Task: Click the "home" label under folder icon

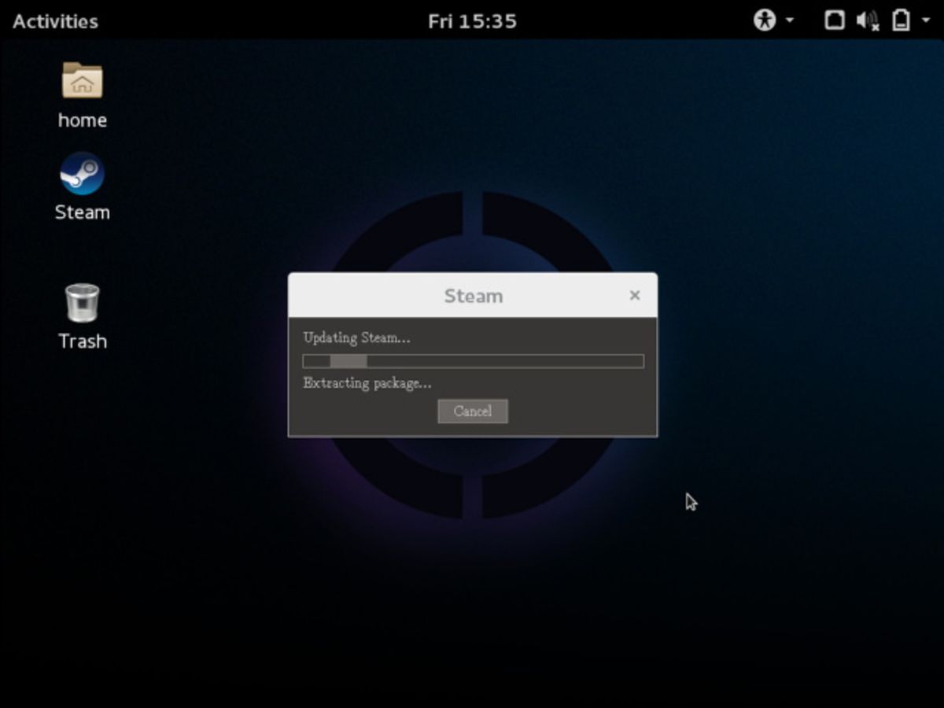Action: [82, 120]
